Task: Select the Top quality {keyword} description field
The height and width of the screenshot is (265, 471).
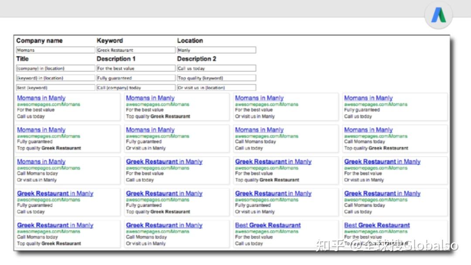Action: click(x=216, y=78)
